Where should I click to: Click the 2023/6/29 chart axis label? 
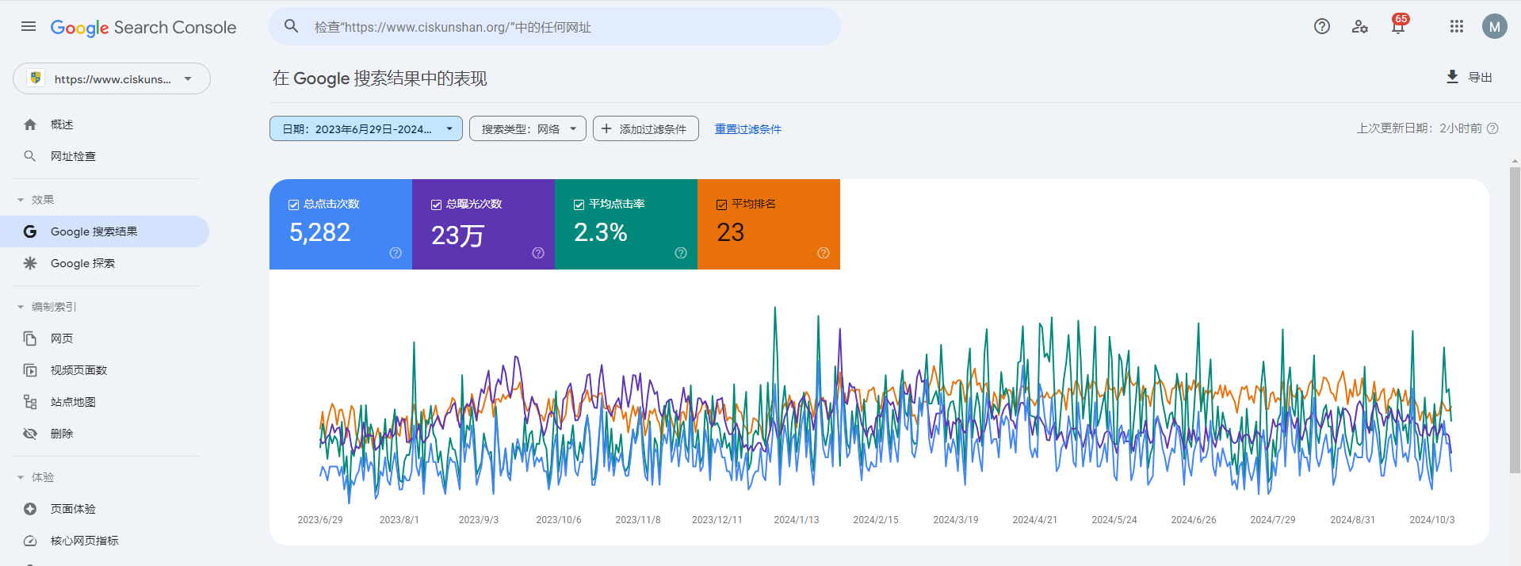[x=320, y=520]
